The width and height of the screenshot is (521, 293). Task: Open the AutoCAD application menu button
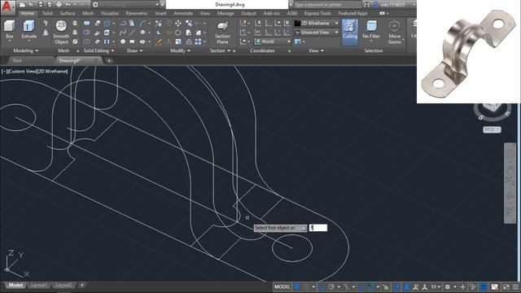(x=7, y=7)
